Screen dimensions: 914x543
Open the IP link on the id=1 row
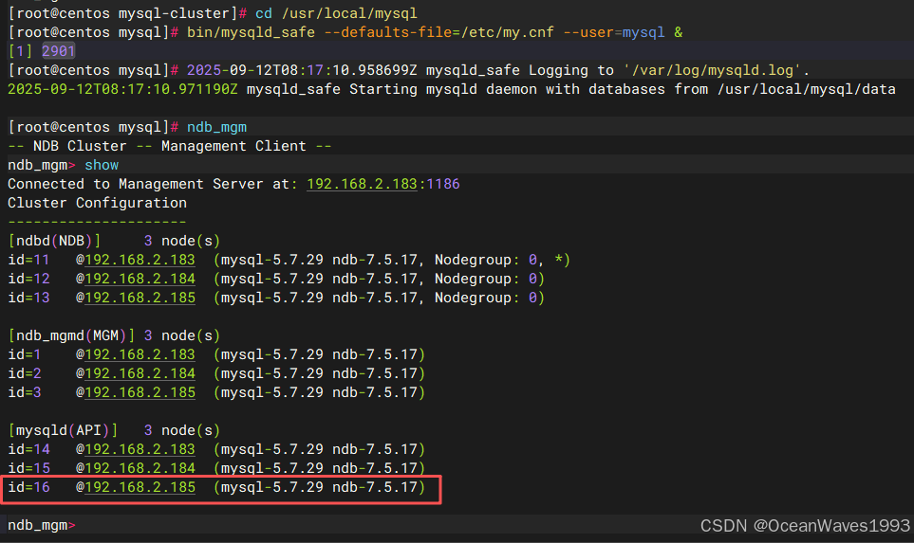(140, 354)
